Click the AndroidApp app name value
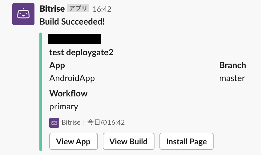Image resolution: width=261 pixels, height=156 pixels. click(x=72, y=78)
